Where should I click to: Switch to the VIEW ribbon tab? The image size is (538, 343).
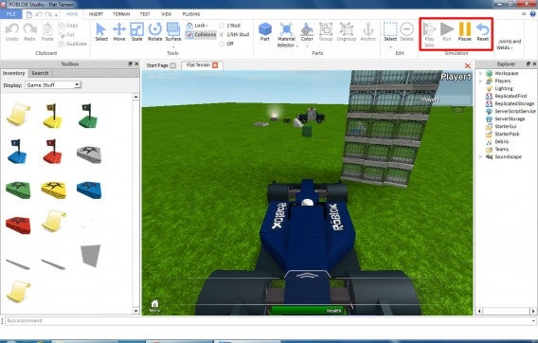tap(167, 14)
